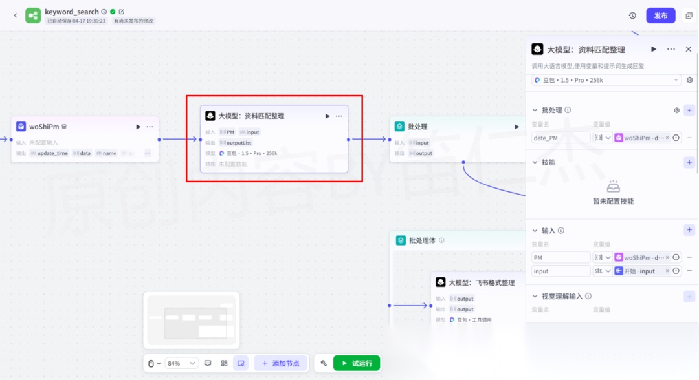This screenshot has height=380, width=699.
Task: Add an input with 输入 plus button
Action: [x=689, y=230]
